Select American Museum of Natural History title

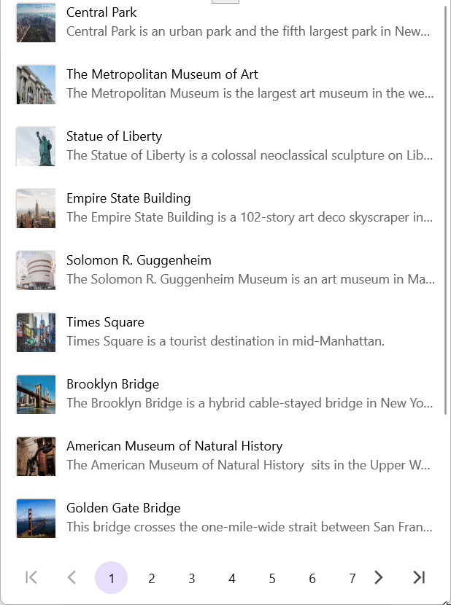point(174,446)
